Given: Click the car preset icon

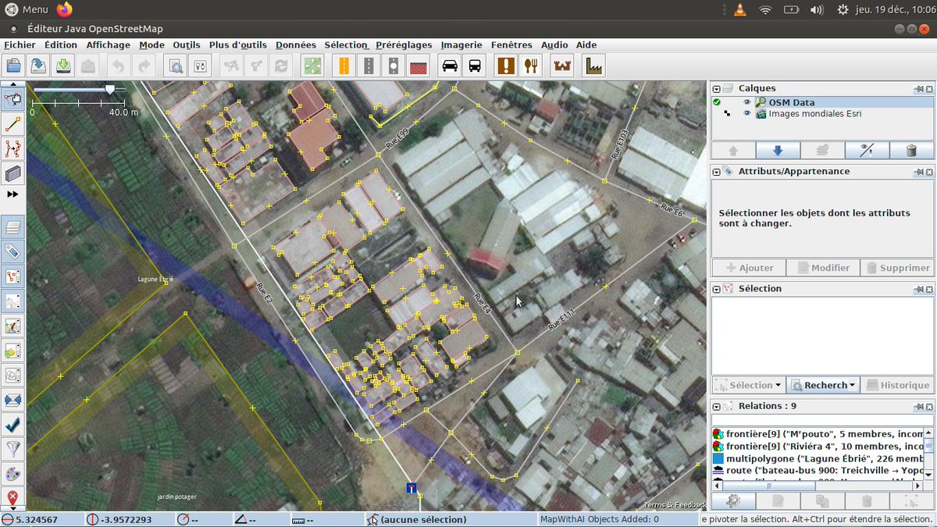Looking at the screenshot, I should (x=450, y=66).
